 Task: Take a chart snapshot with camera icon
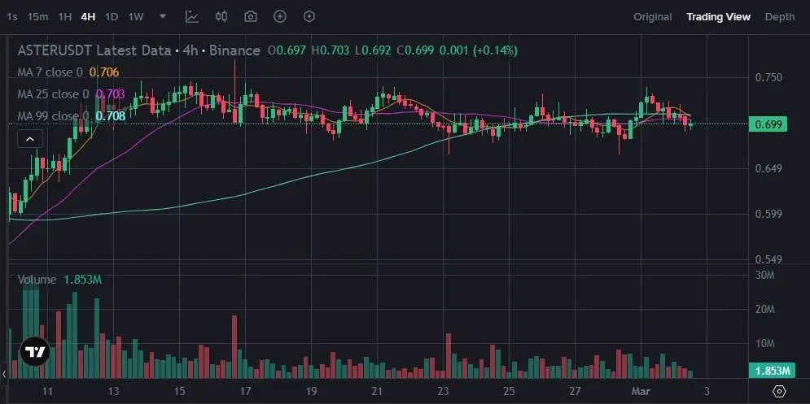point(251,16)
